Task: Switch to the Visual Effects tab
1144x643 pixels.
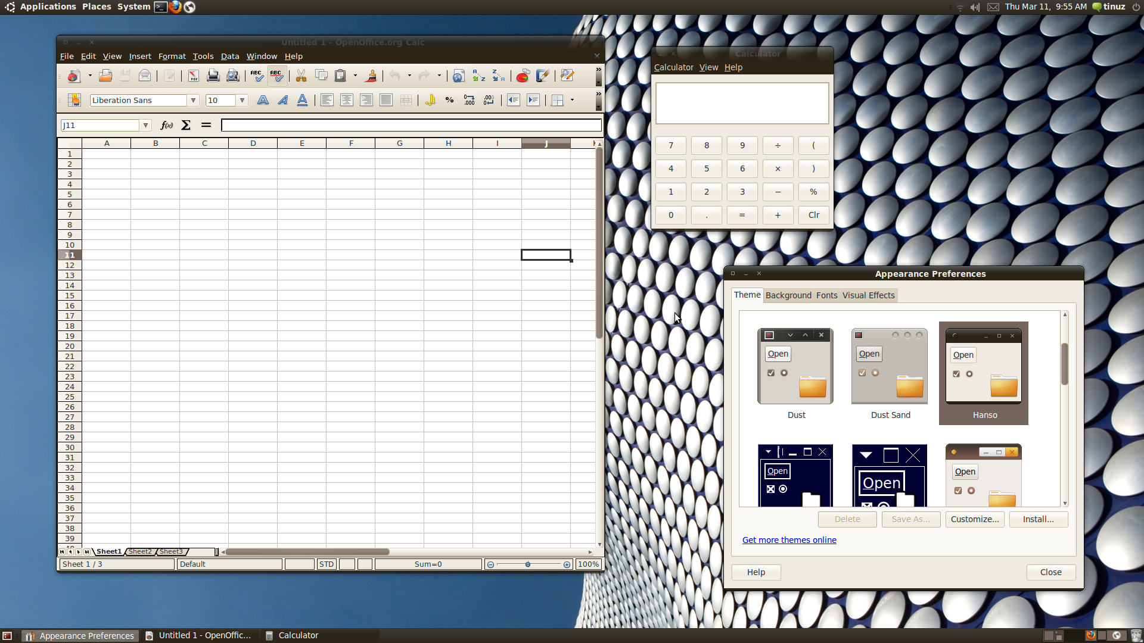Action: pos(868,295)
